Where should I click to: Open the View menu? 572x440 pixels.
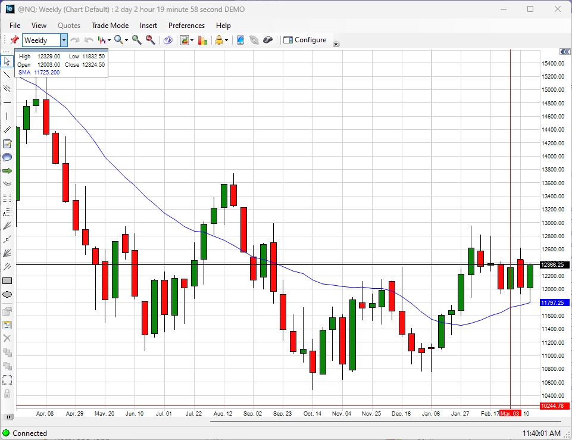[x=39, y=26]
